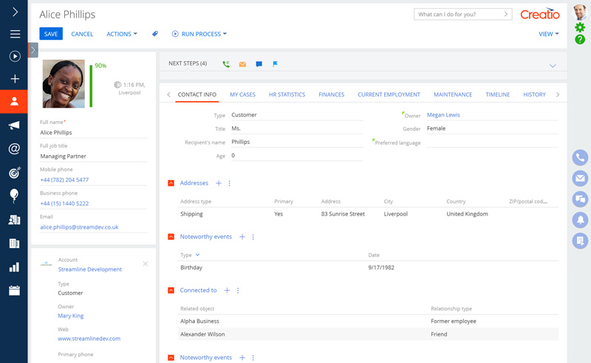Collapse the first Noteworthy events section
Viewport: 591px width, 363px height.
tap(171, 237)
